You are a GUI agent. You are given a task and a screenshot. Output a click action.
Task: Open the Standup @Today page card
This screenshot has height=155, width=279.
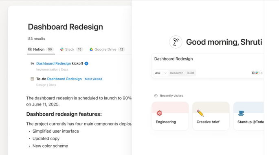(248, 116)
